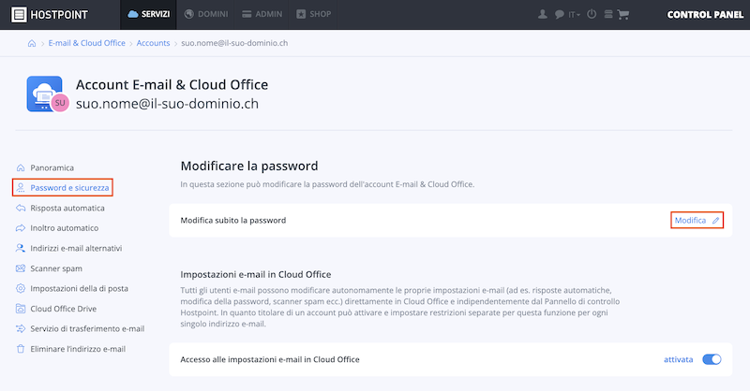
Task: Open the shopping cart
Action: click(623, 15)
